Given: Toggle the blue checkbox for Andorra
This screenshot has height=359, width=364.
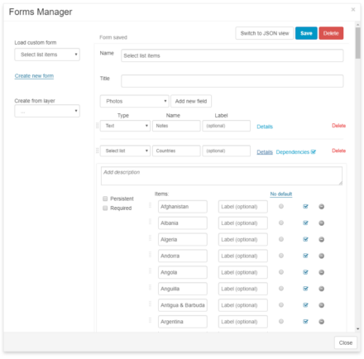Looking at the screenshot, I should click(305, 256).
